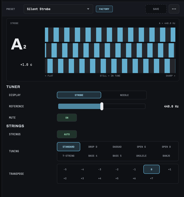This screenshot has width=184, height=197.
Task: Click the STILL = IN TUNE caption
Action: click(x=110, y=76)
